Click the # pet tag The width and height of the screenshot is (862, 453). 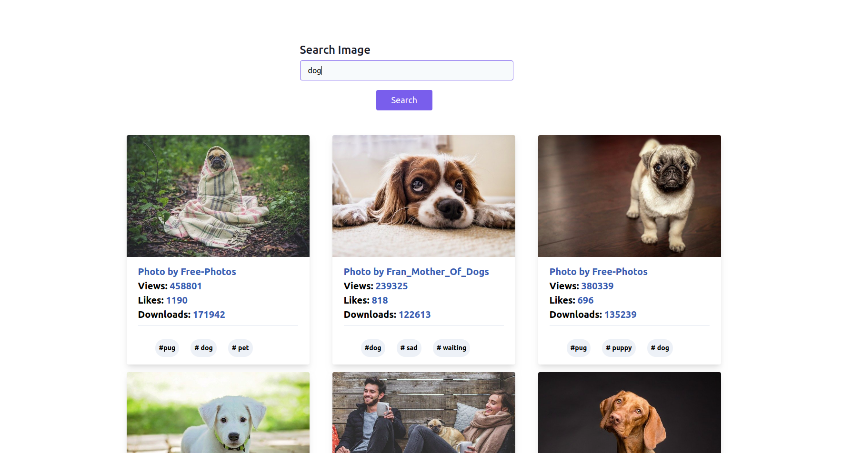241,348
